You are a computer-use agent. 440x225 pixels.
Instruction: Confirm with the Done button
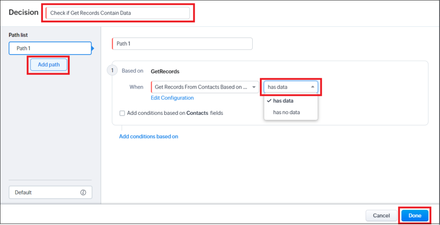click(415, 216)
